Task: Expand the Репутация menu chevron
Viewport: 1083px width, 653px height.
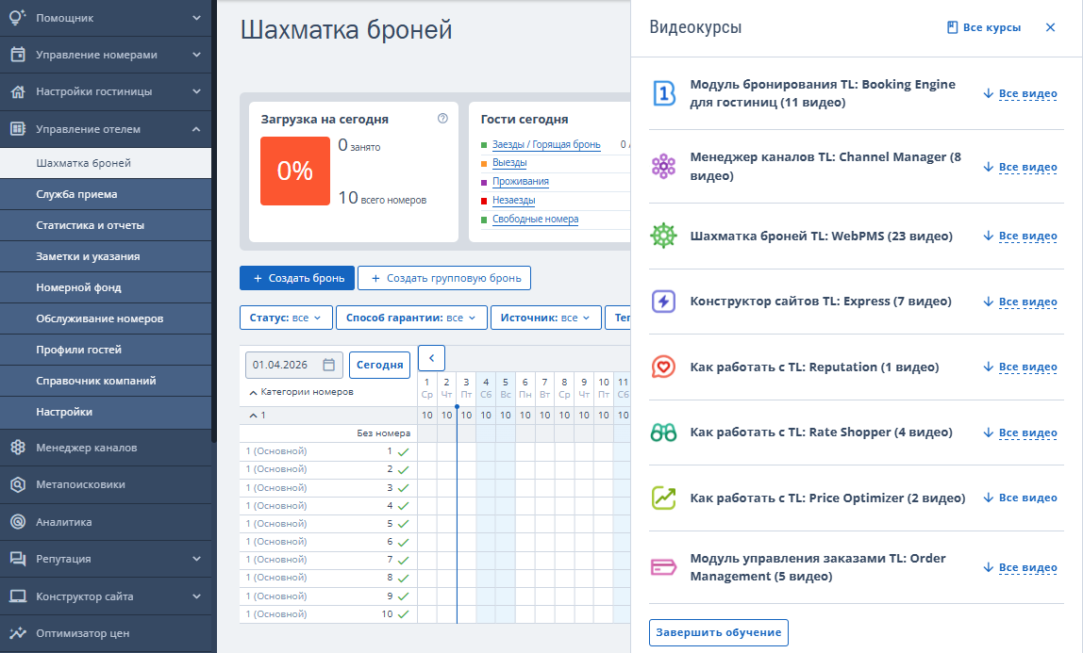Action: 197,559
